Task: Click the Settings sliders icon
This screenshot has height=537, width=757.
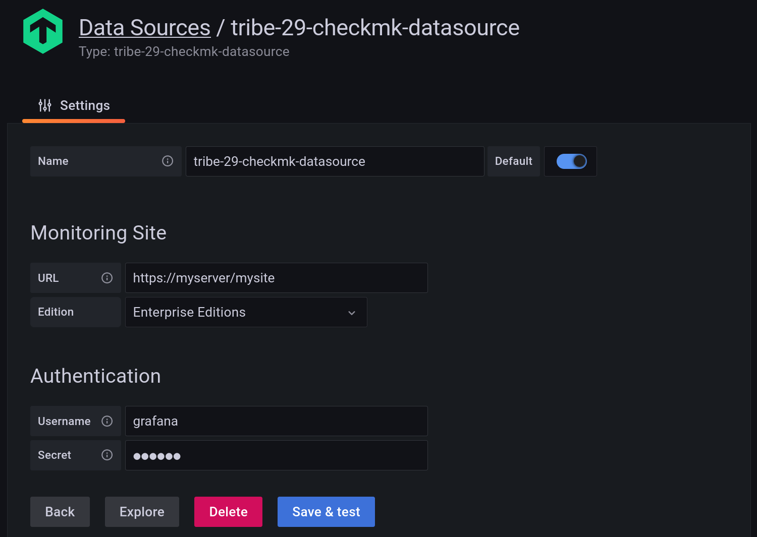Action: [x=45, y=105]
